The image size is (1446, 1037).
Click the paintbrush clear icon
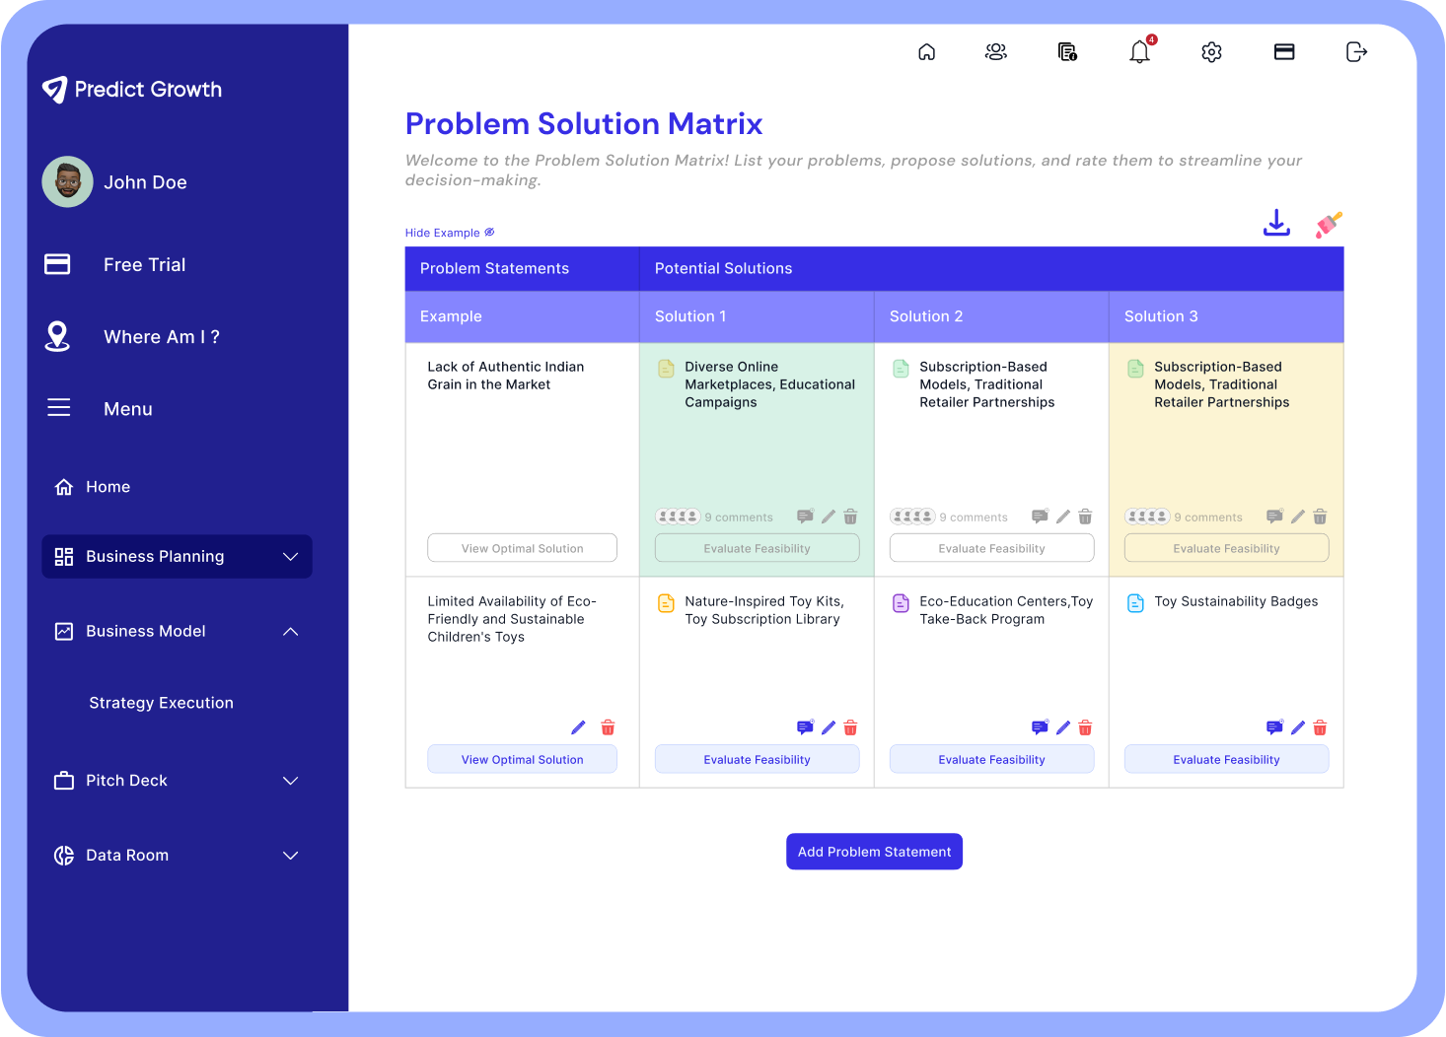point(1329,225)
